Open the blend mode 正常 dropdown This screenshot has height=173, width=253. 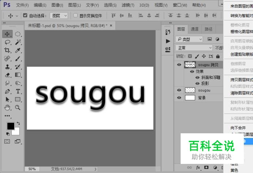click(194, 48)
